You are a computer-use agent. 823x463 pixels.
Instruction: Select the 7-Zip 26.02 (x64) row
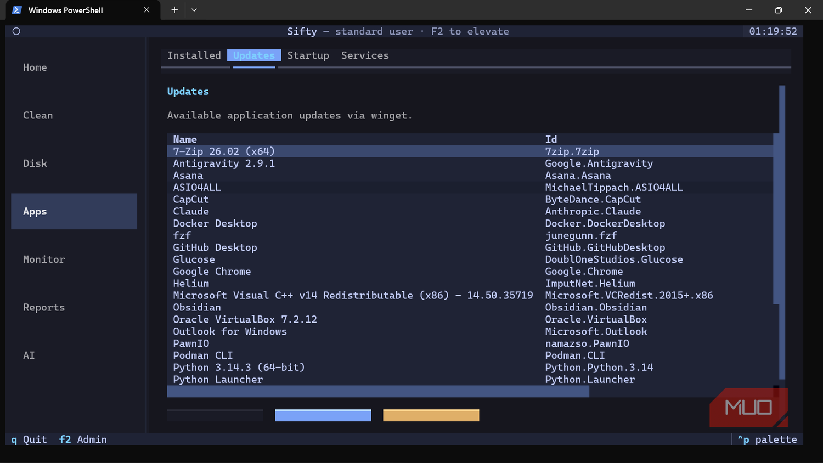[x=470, y=151]
